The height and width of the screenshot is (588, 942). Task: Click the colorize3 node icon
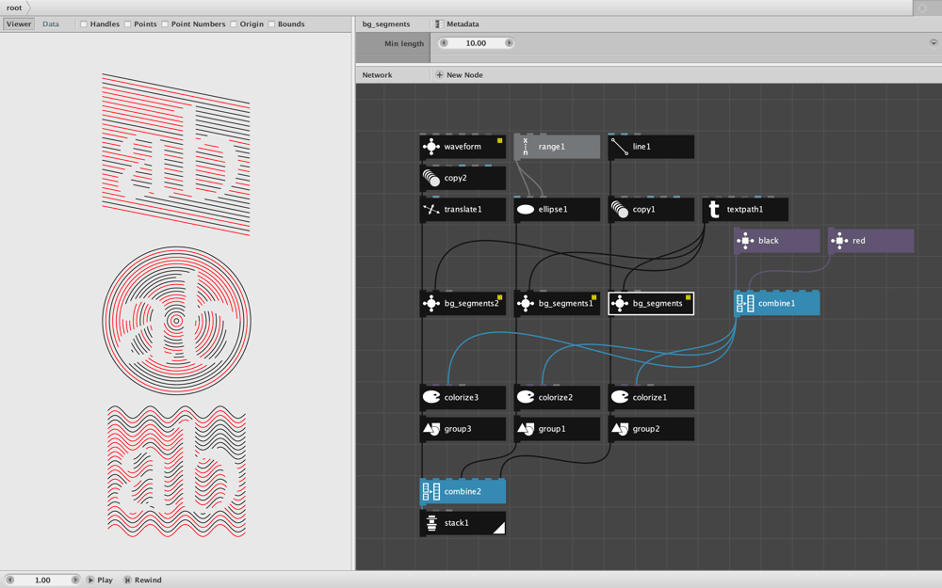click(430, 397)
